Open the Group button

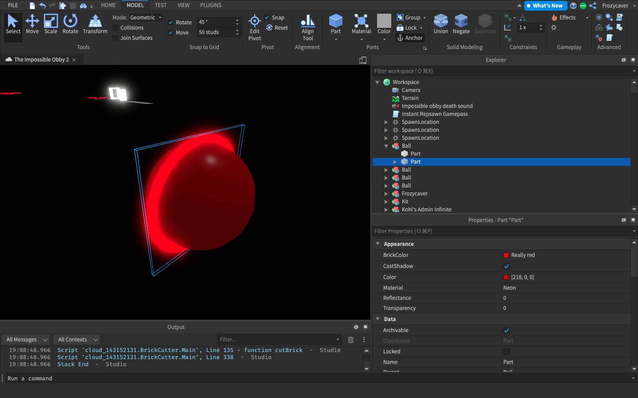pyautogui.click(x=411, y=18)
